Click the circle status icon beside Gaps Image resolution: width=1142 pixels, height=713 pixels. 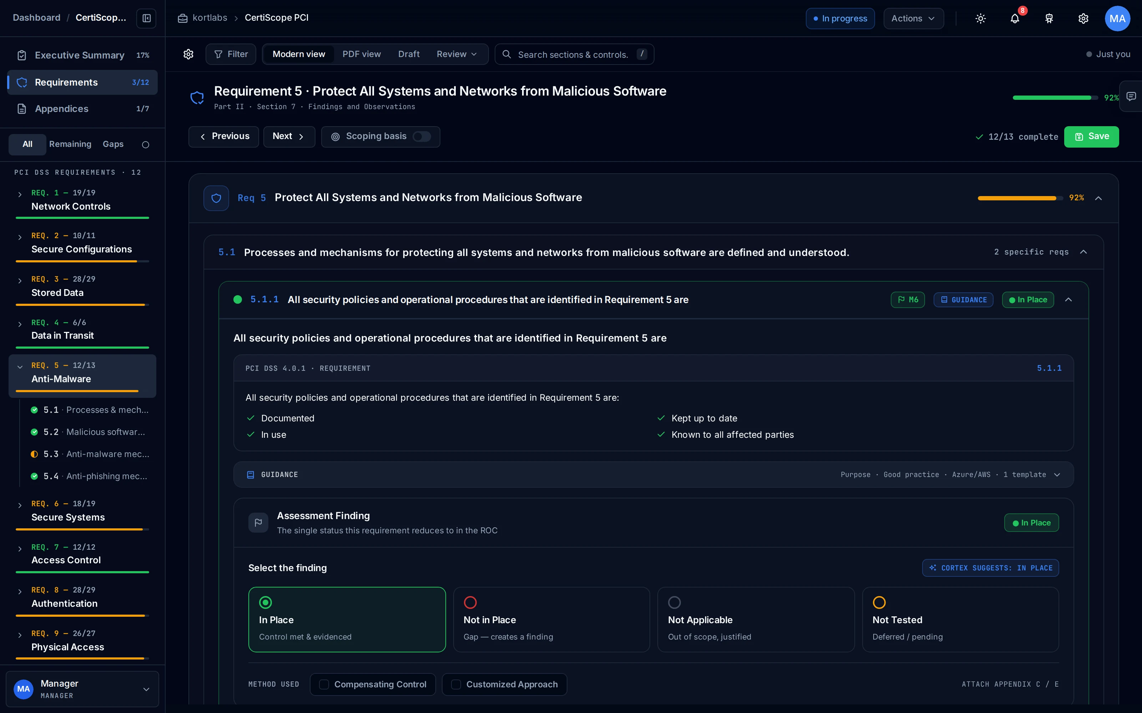coord(145,145)
